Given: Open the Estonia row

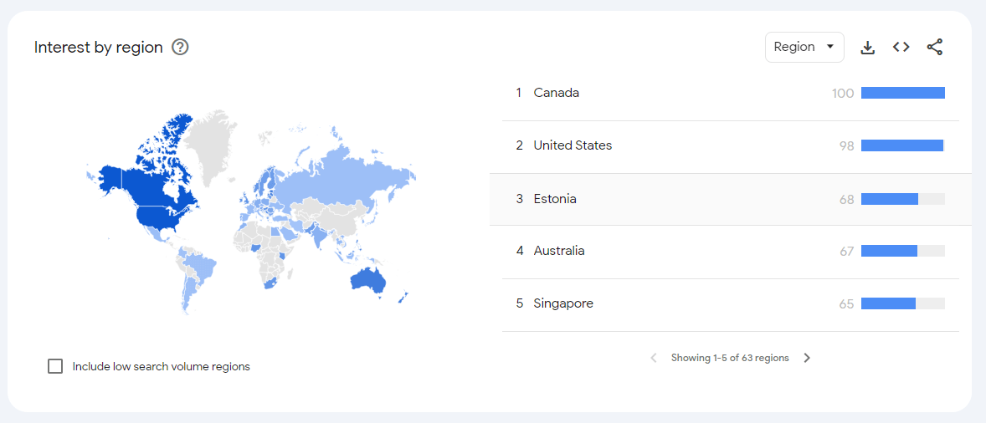Looking at the screenshot, I should pos(555,199).
